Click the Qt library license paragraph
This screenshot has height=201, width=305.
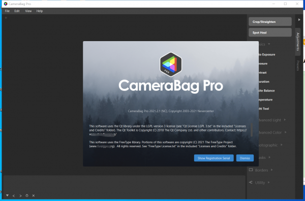click(168, 130)
